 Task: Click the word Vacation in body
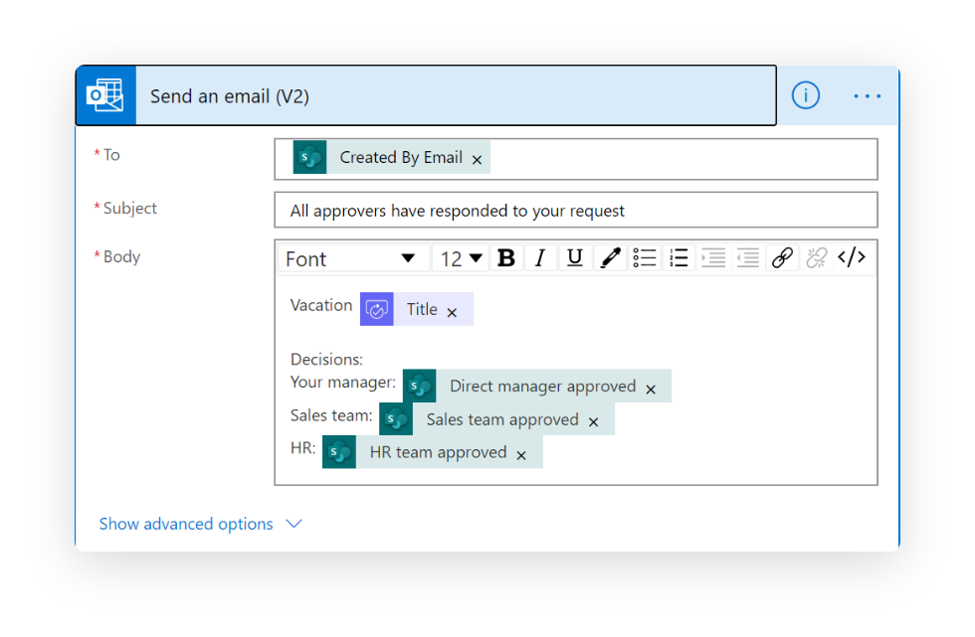click(x=320, y=305)
